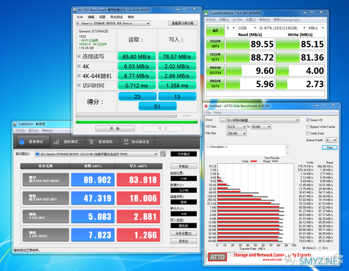This screenshot has height=271, width=349.
Task: Click the TxBENCH 历史 history button
Action: pyautogui.click(x=183, y=241)
